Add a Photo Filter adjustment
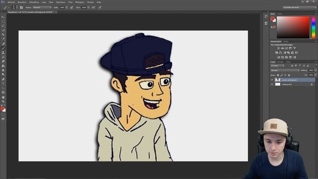The width and height of the screenshot is (318, 179). pos(288,53)
